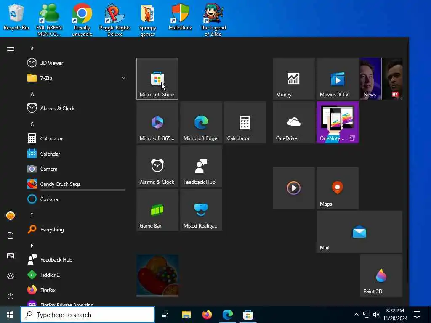Open File Explorer from the taskbar
The image size is (431, 323).
(x=186, y=315)
